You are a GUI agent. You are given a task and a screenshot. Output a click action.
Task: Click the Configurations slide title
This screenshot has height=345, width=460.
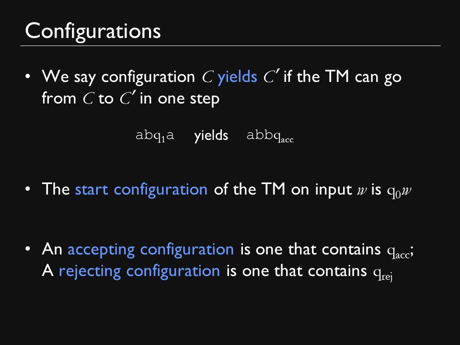coord(93,32)
